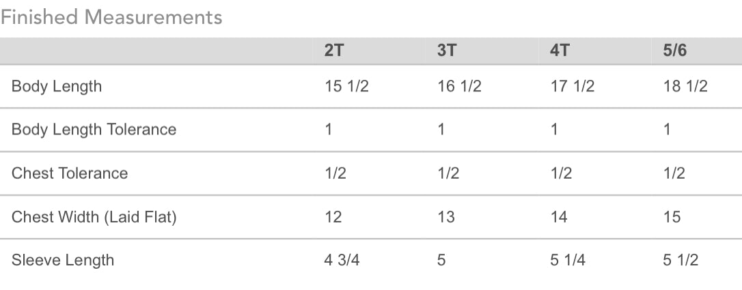Click the Body Length row label
The image size is (742, 290).
click(x=56, y=87)
